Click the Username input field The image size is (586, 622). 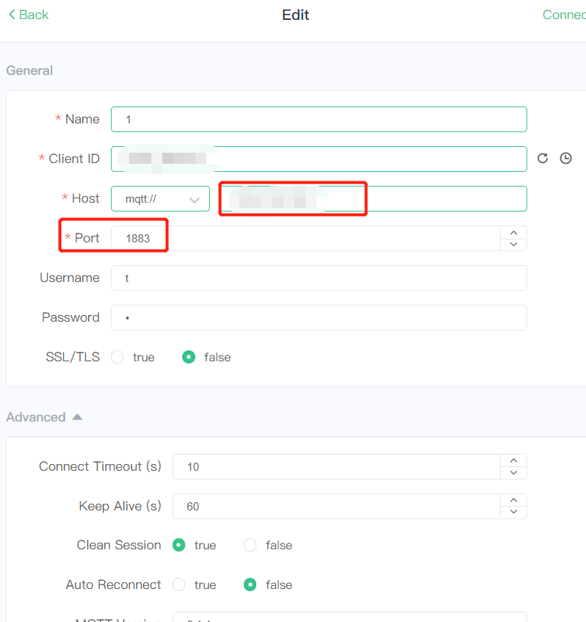coord(319,278)
